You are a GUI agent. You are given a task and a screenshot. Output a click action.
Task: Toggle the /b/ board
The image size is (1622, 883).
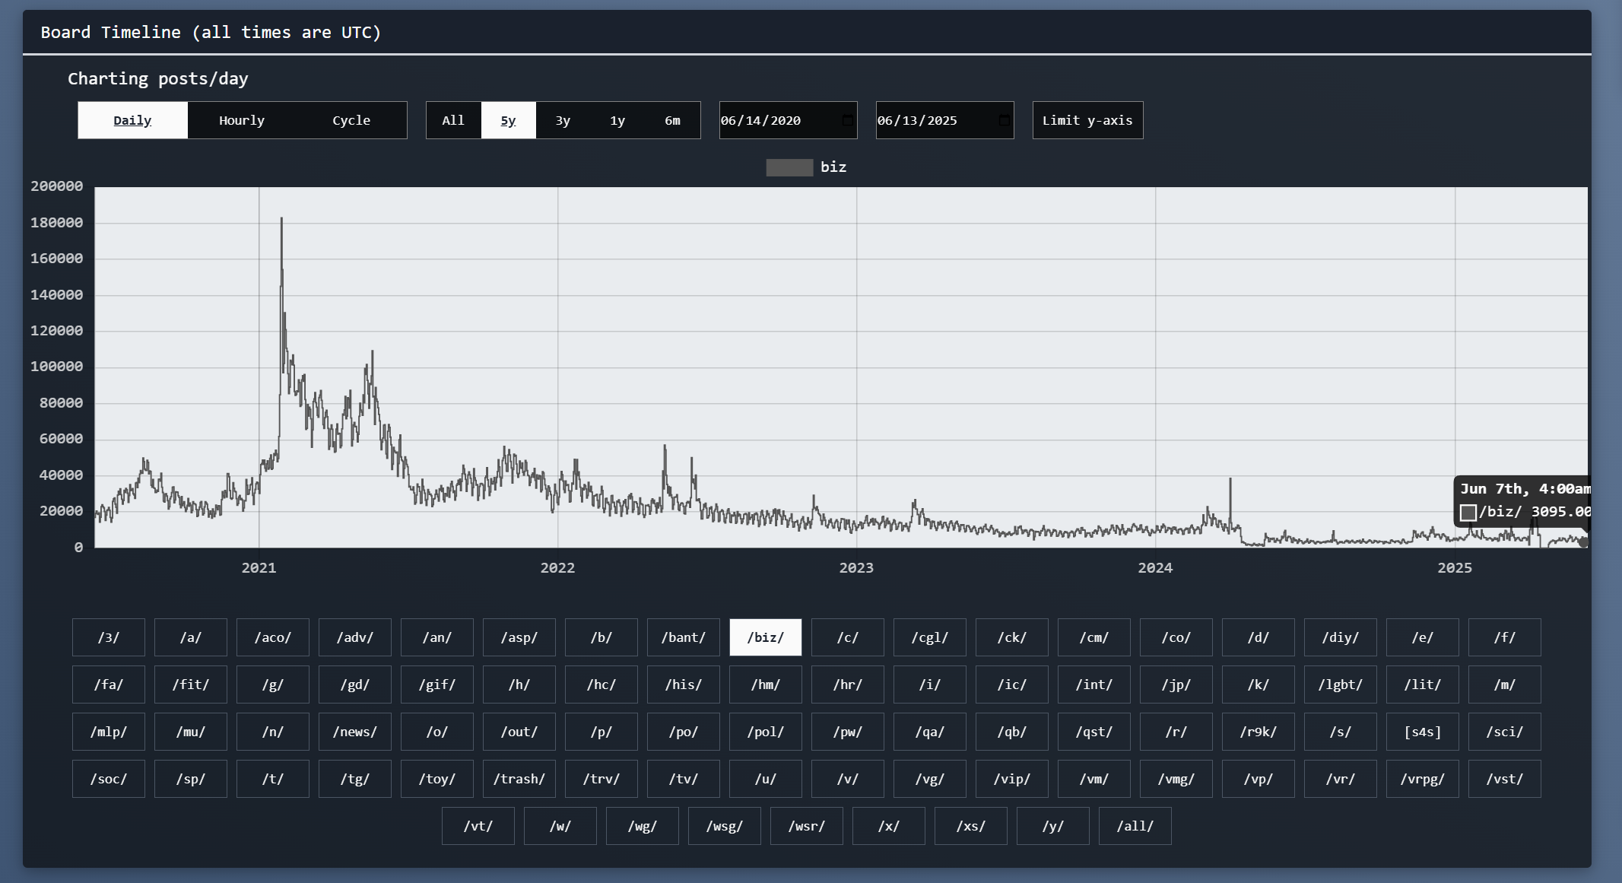click(x=602, y=637)
